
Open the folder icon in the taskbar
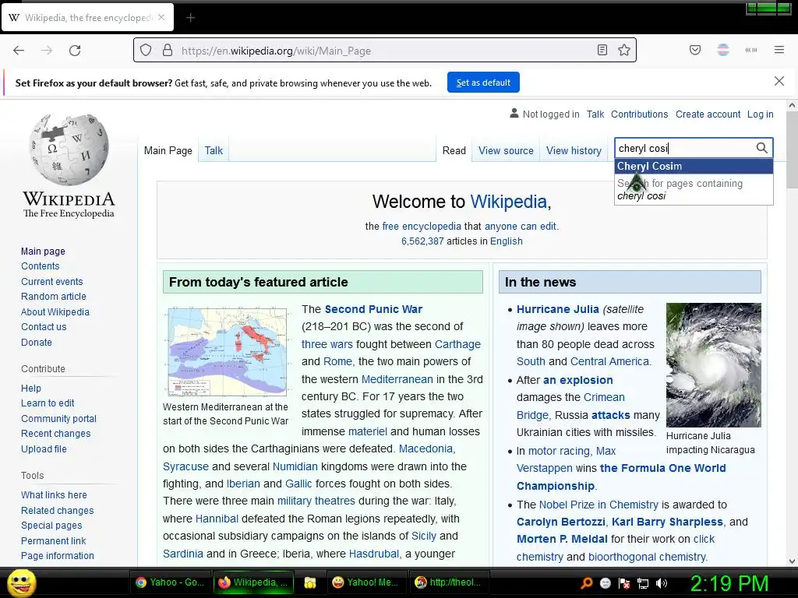click(x=310, y=582)
